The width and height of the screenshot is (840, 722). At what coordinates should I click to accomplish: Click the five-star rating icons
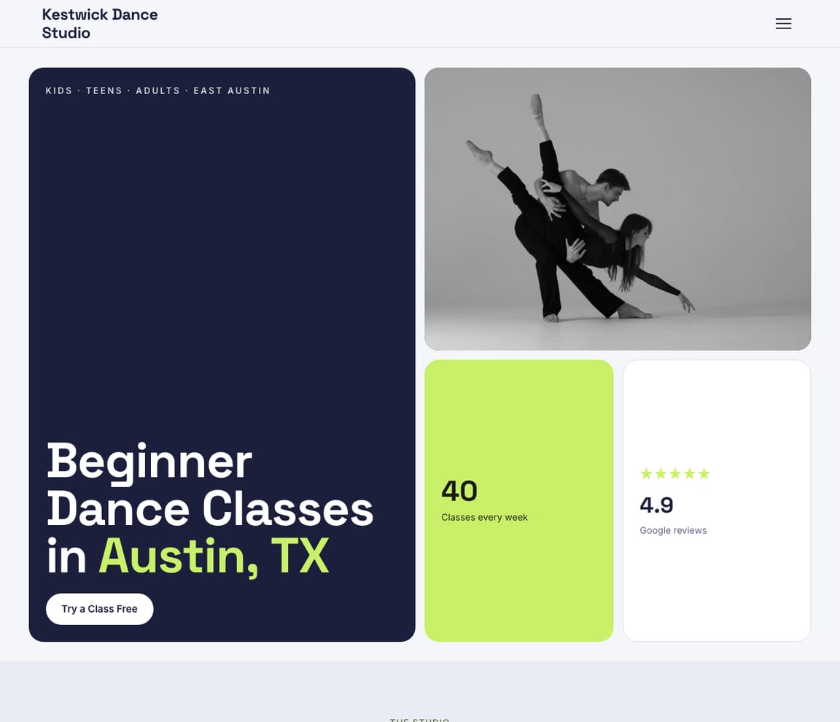point(675,473)
